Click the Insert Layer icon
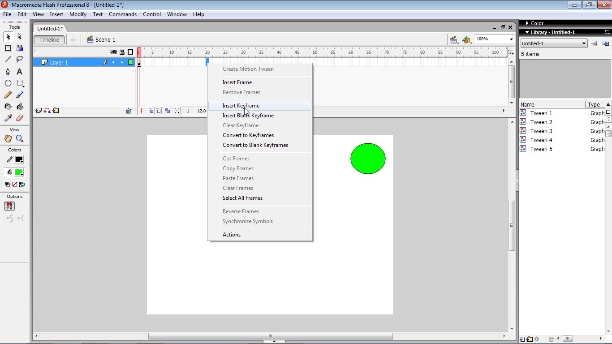 pos(39,111)
